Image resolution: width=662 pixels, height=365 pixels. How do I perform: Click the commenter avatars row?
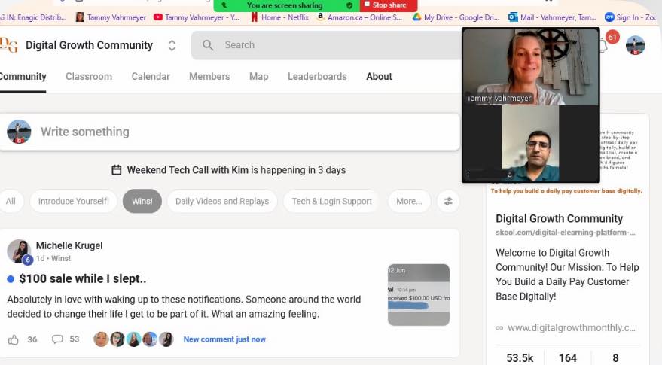pos(133,339)
